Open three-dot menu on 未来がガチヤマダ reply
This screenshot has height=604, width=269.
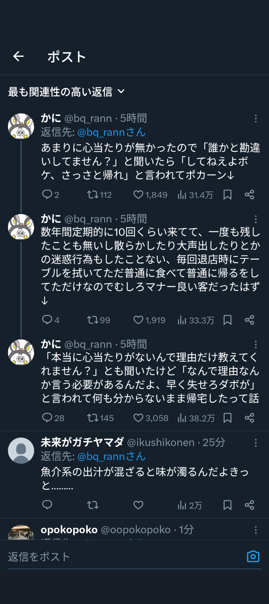click(x=256, y=443)
